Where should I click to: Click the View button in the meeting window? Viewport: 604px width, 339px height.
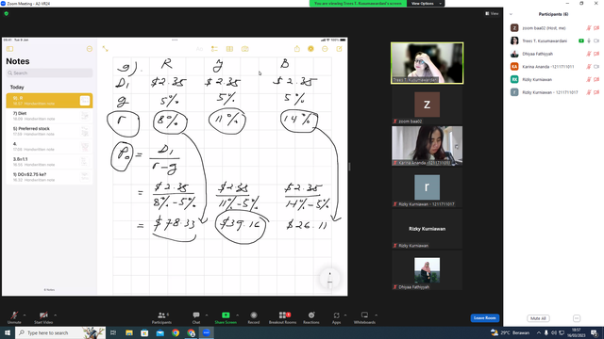[492, 13]
